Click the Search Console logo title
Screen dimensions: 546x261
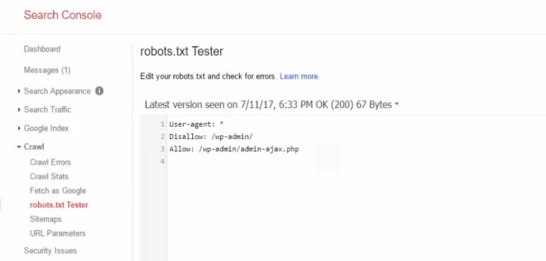(62, 15)
